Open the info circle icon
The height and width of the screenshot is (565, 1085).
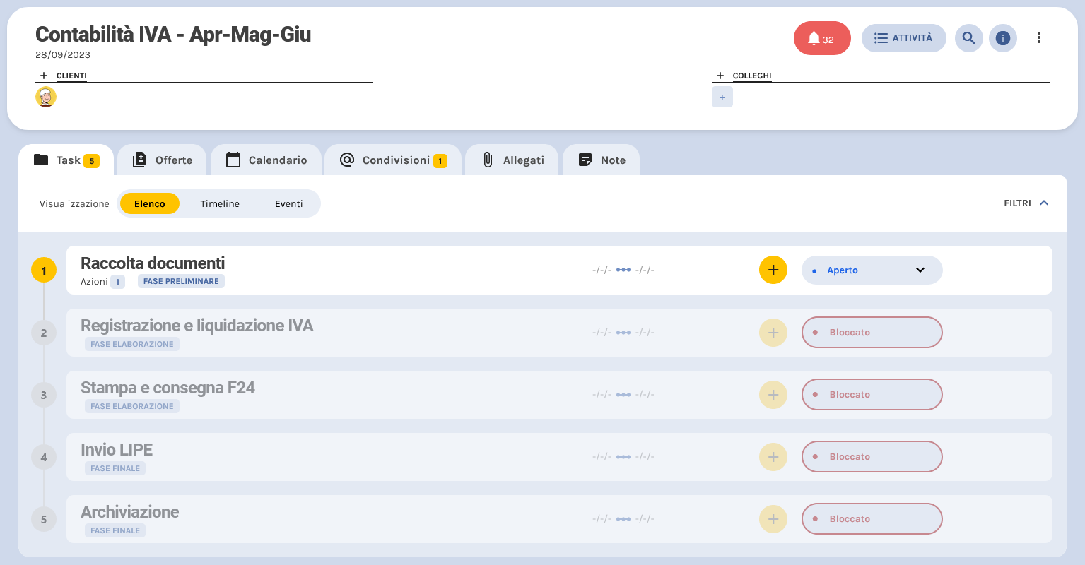(1002, 38)
